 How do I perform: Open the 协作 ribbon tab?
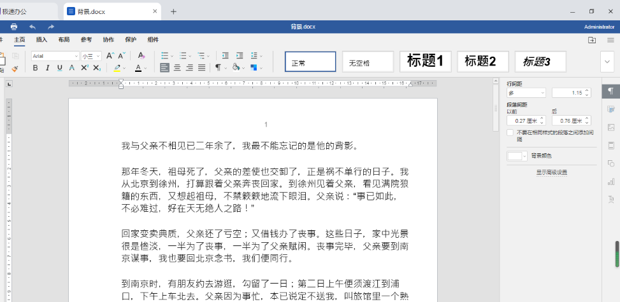(108, 39)
